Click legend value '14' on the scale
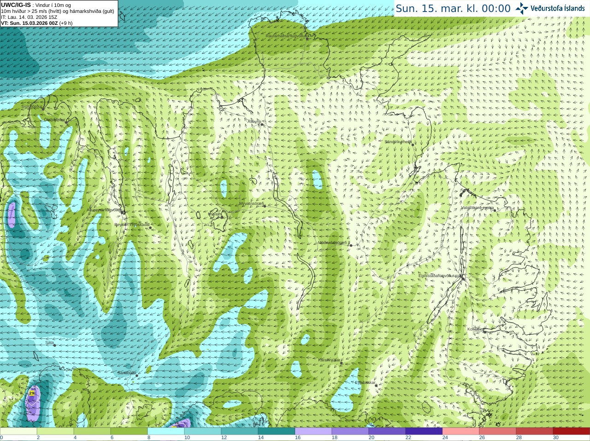The image size is (590, 441). (261, 438)
